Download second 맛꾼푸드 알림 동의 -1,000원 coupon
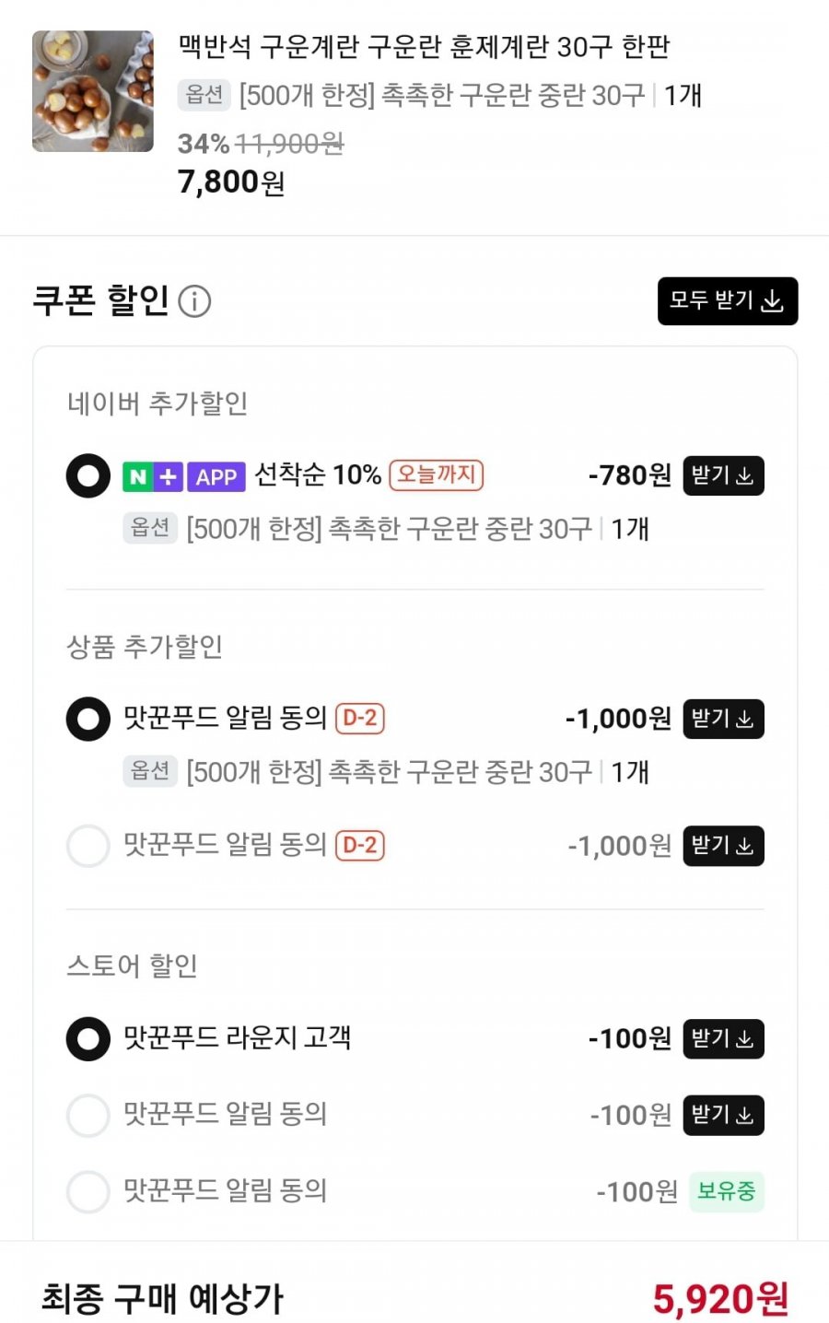Image resolution: width=829 pixels, height=1323 pixels. coord(723,846)
